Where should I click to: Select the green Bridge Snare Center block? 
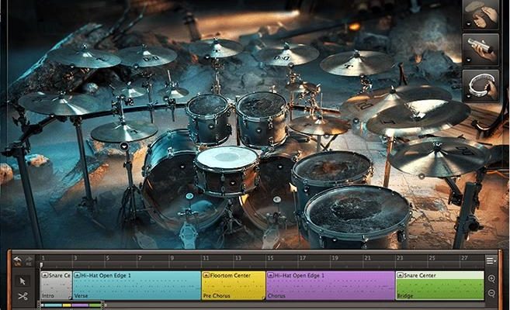[439, 285]
